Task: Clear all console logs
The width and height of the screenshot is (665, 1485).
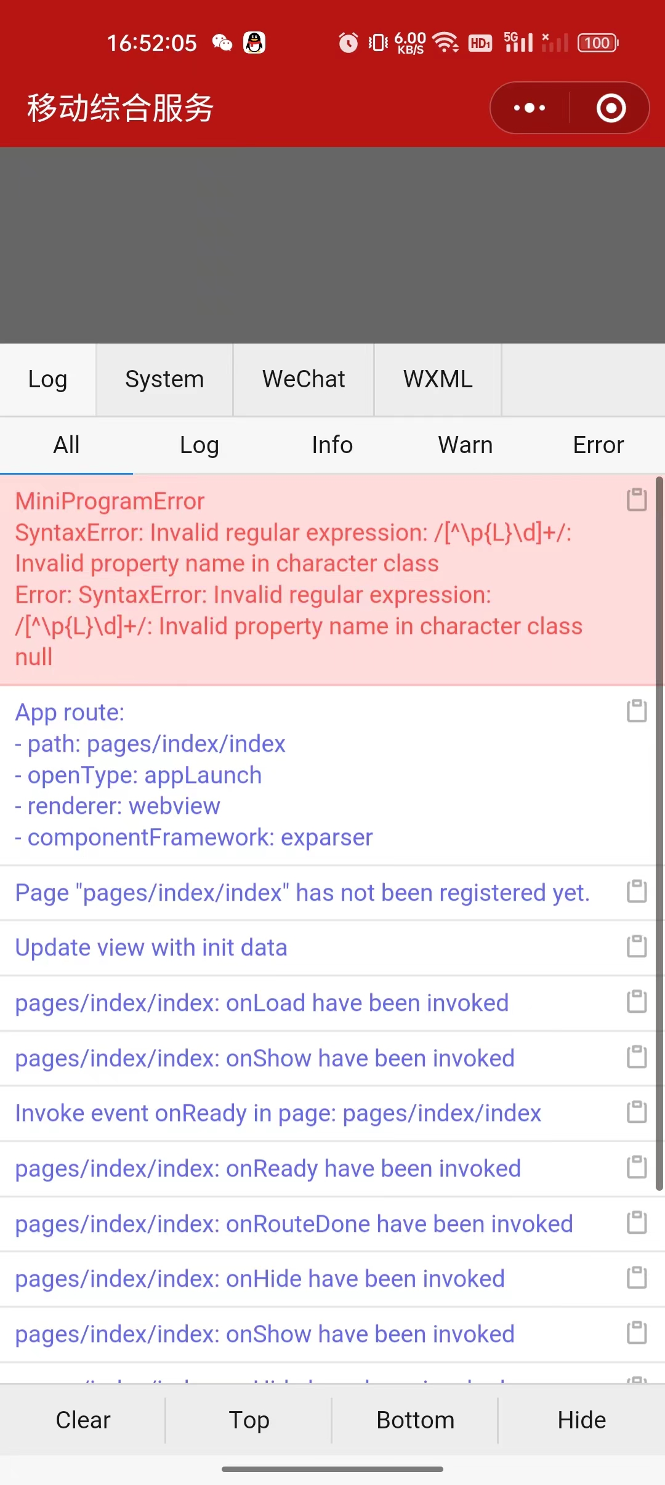Action: [x=83, y=1420]
